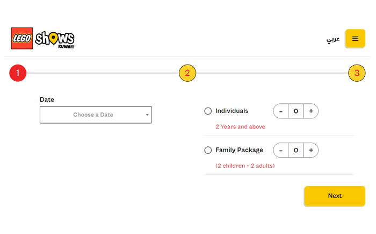Click the Family Package label
Image resolution: width=376 pixels, height=234 pixels.
(x=239, y=150)
